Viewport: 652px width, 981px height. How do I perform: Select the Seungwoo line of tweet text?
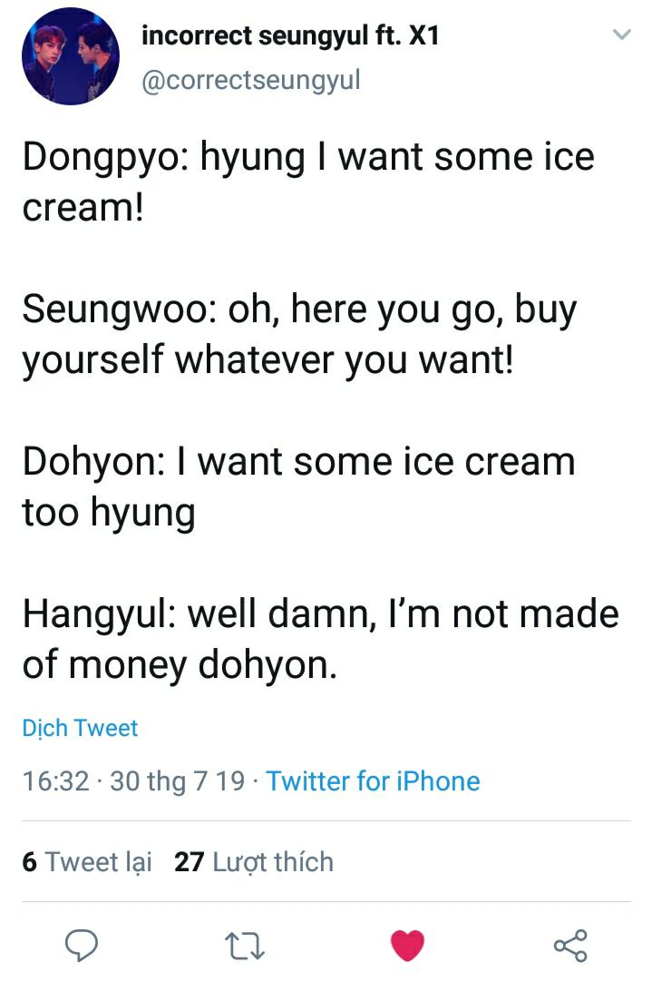299,335
